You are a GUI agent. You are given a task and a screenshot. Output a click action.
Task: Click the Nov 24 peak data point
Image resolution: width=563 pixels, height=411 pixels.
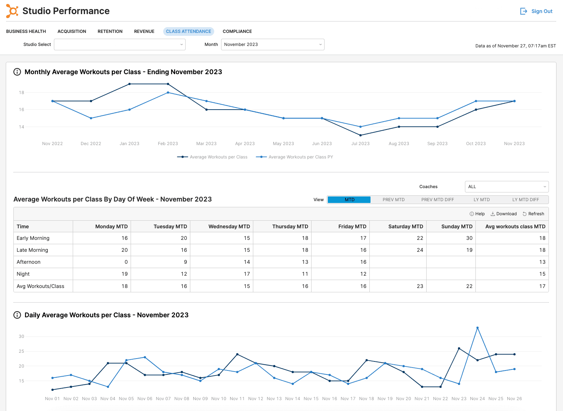pyautogui.click(x=478, y=328)
